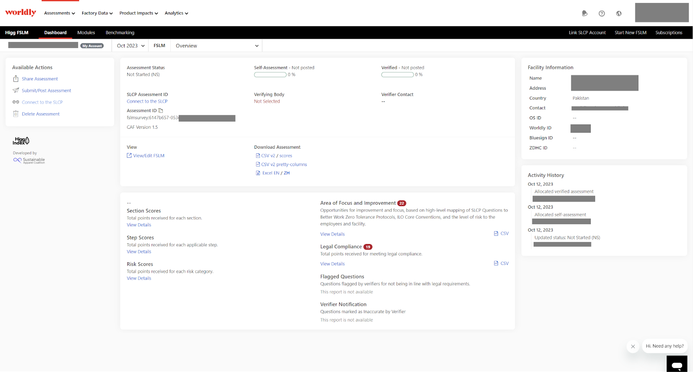Download the Legal Compliance CSV file
Image resolution: width=693 pixels, height=372 pixels.
point(501,264)
